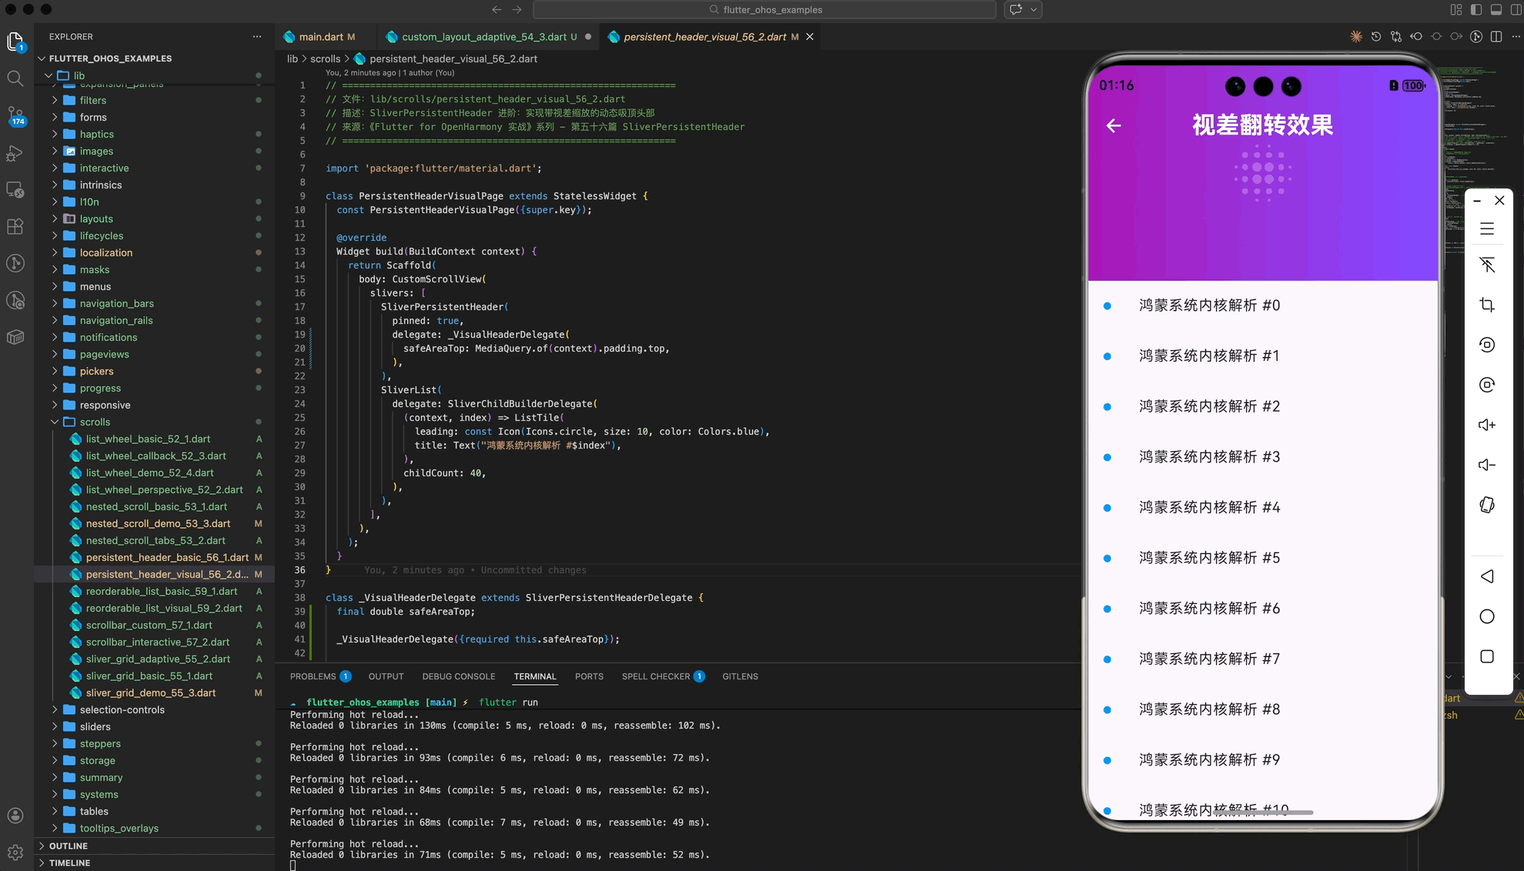Toggle the bottom panel layout button
This screenshot has width=1524, height=871.
1496,10
